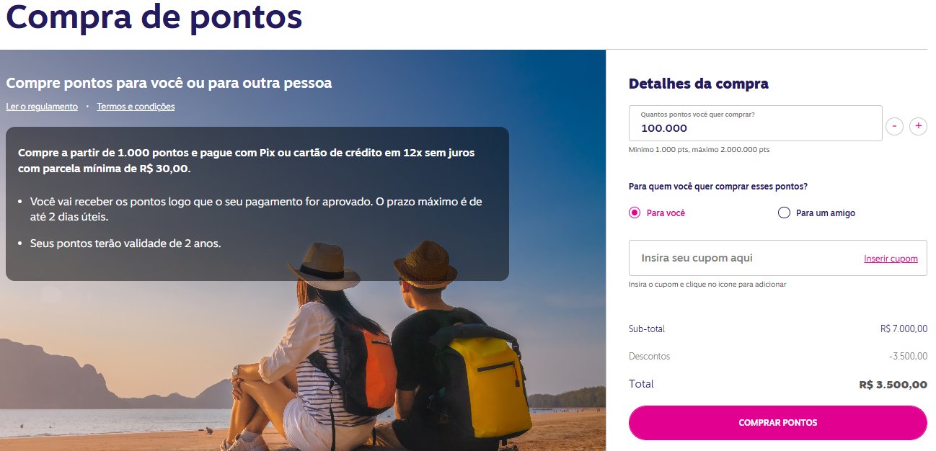
Task: Focus the points quantity field showing 100.000
Action: tap(756, 123)
